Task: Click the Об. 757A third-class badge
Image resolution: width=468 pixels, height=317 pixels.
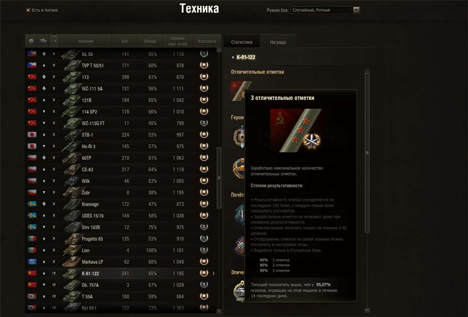Action: coord(204,285)
